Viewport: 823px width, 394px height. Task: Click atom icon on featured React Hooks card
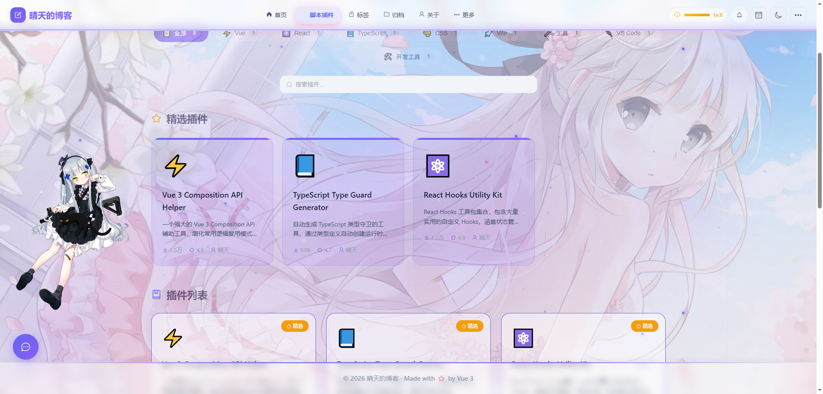[438, 166]
